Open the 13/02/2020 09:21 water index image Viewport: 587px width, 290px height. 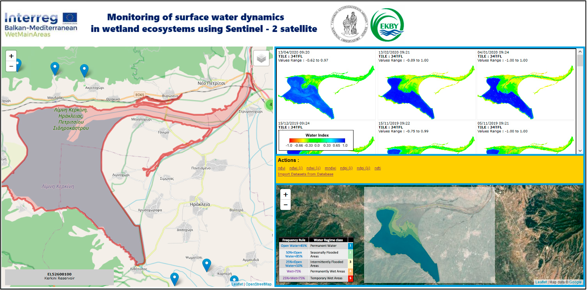tap(426, 91)
